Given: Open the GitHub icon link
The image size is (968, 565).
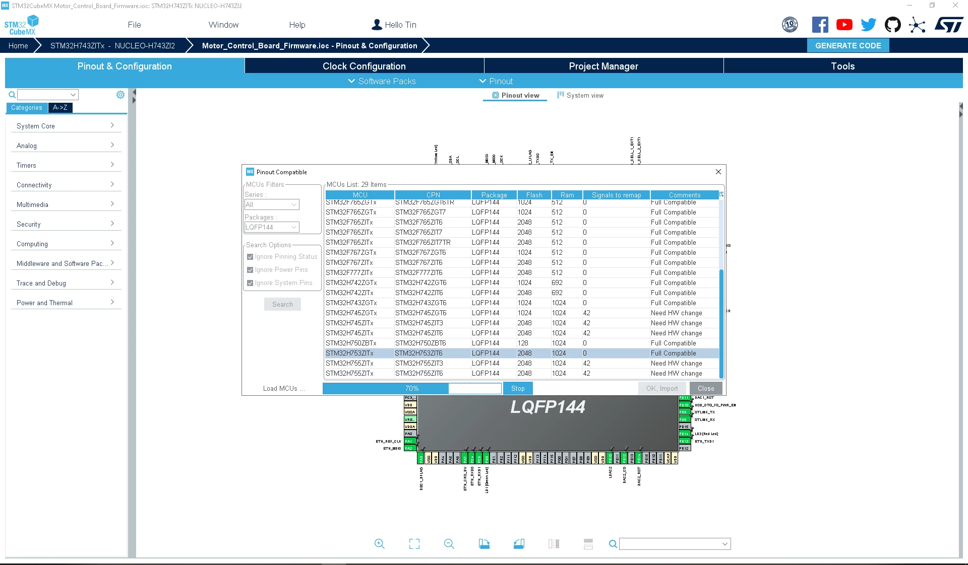Looking at the screenshot, I should (x=892, y=25).
